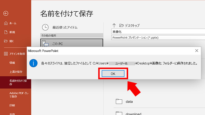Open the download folder
Image resolution: width=205 pixels, height=115 pixels.
pos(133,114)
